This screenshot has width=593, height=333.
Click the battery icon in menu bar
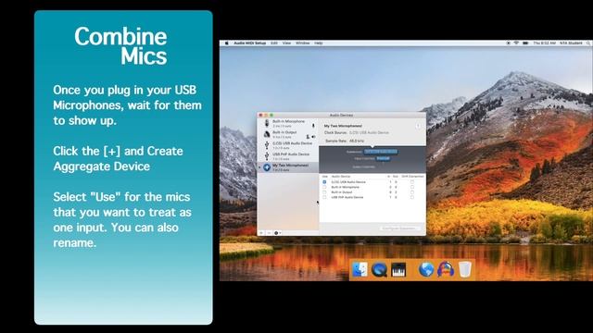[525, 43]
